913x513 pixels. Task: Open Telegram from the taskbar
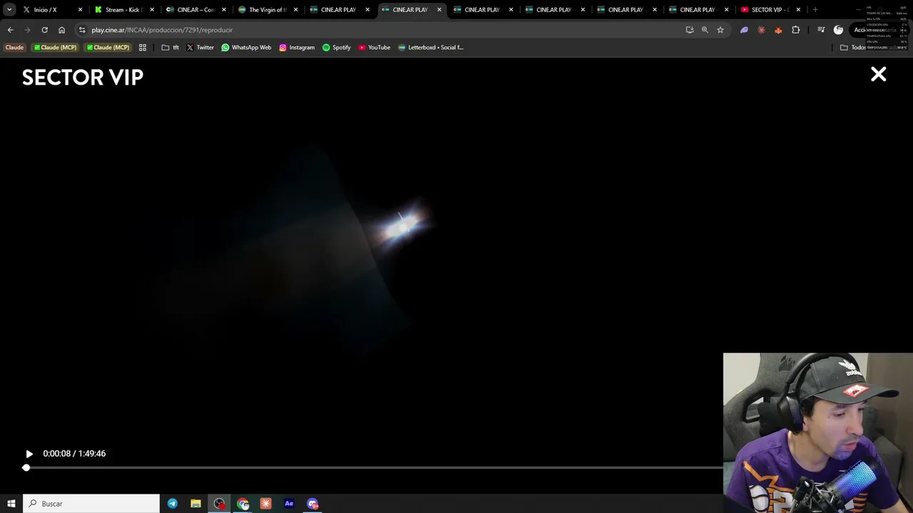click(173, 504)
